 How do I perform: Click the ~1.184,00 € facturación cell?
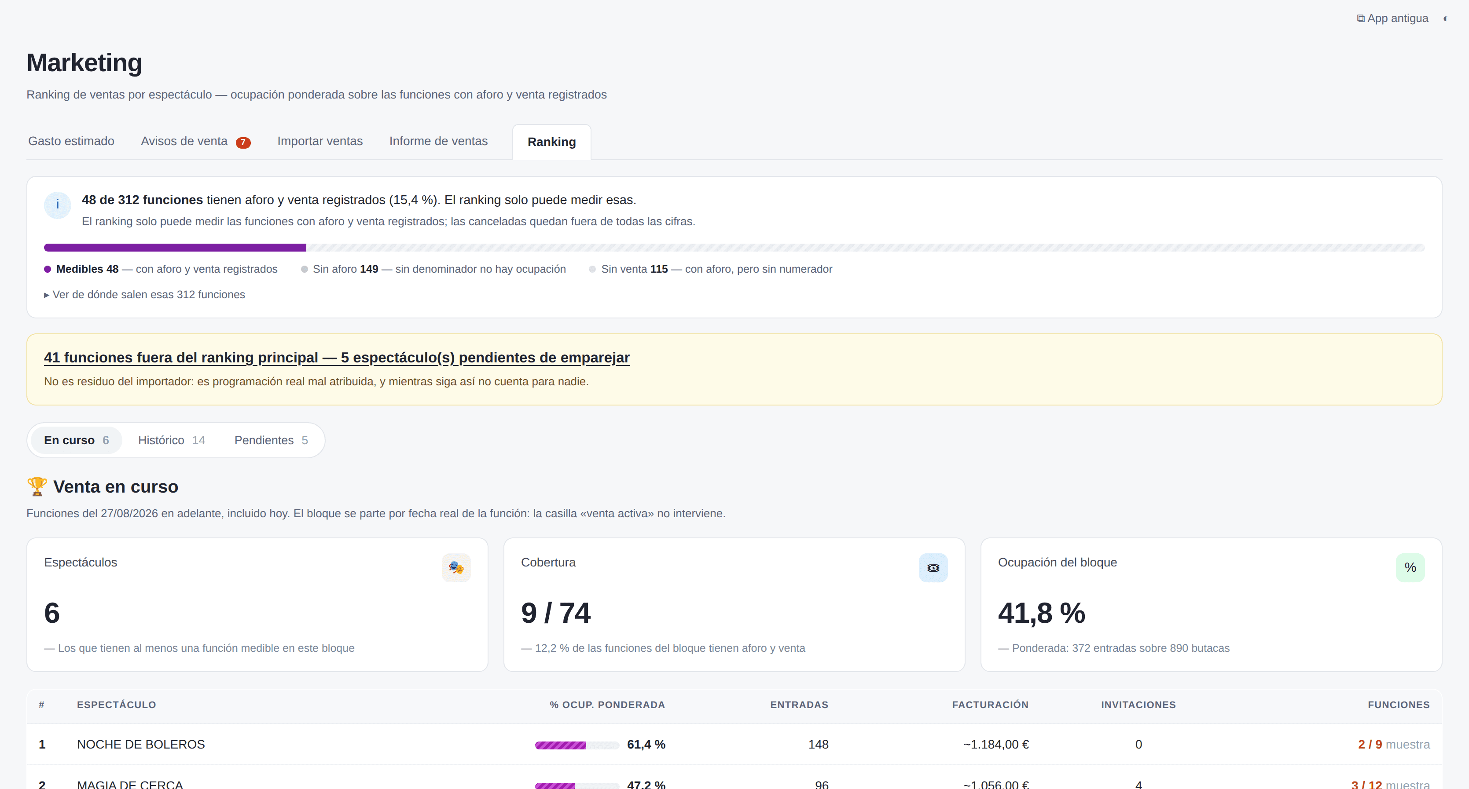[x=996, y=745]
